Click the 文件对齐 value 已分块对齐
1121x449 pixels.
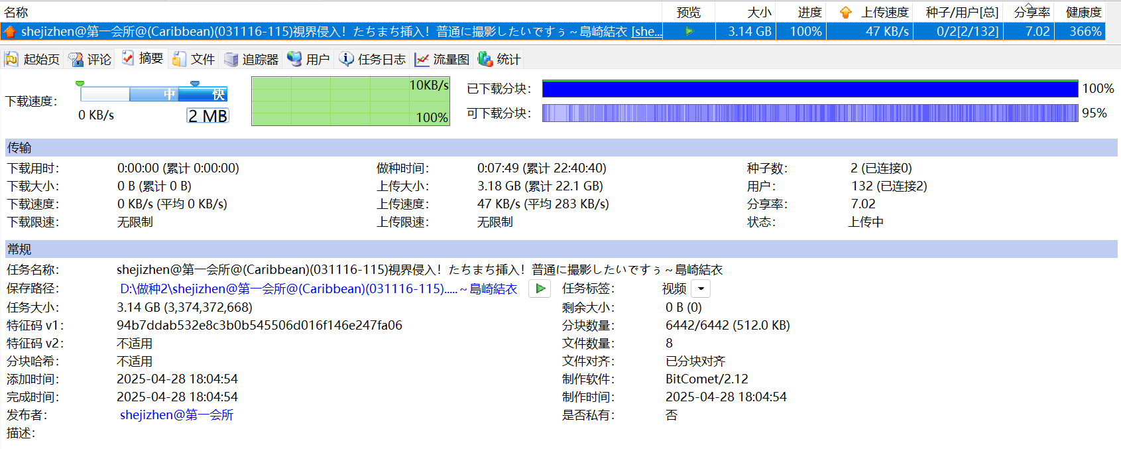click(x=695, y=361)
